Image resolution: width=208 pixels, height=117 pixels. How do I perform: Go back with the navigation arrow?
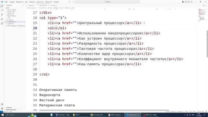[x=69, y=2]
